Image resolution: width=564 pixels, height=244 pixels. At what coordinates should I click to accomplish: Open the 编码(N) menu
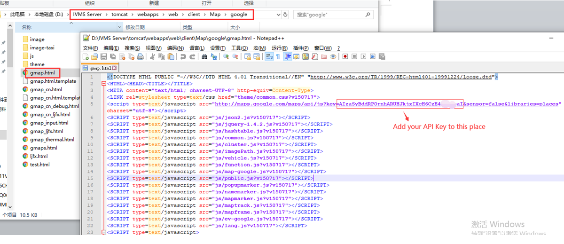coord(175,47)
